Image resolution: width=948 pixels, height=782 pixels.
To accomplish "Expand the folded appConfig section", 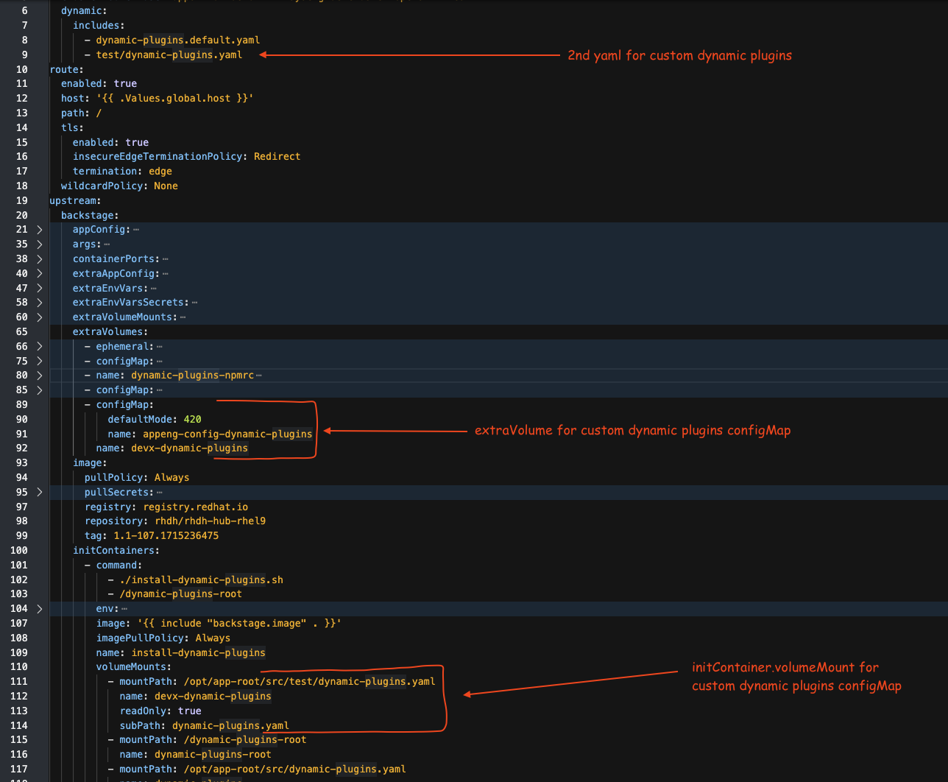I will pyautogui.click(x=40, y=230).
